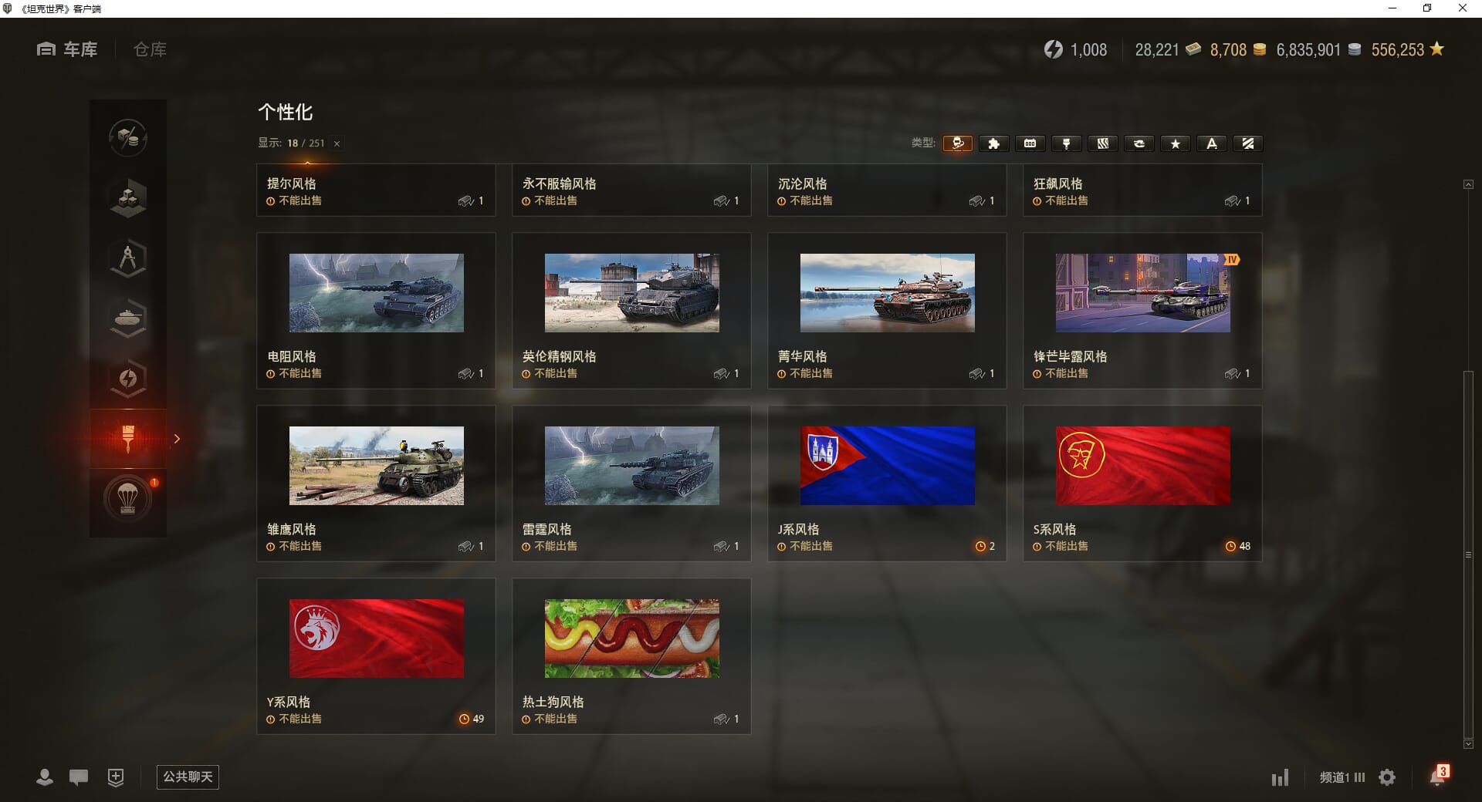Viewport: 1482px width, 802px height.
Task: Open the notifications bell with badge 3
Action: tap(1438, 776)
